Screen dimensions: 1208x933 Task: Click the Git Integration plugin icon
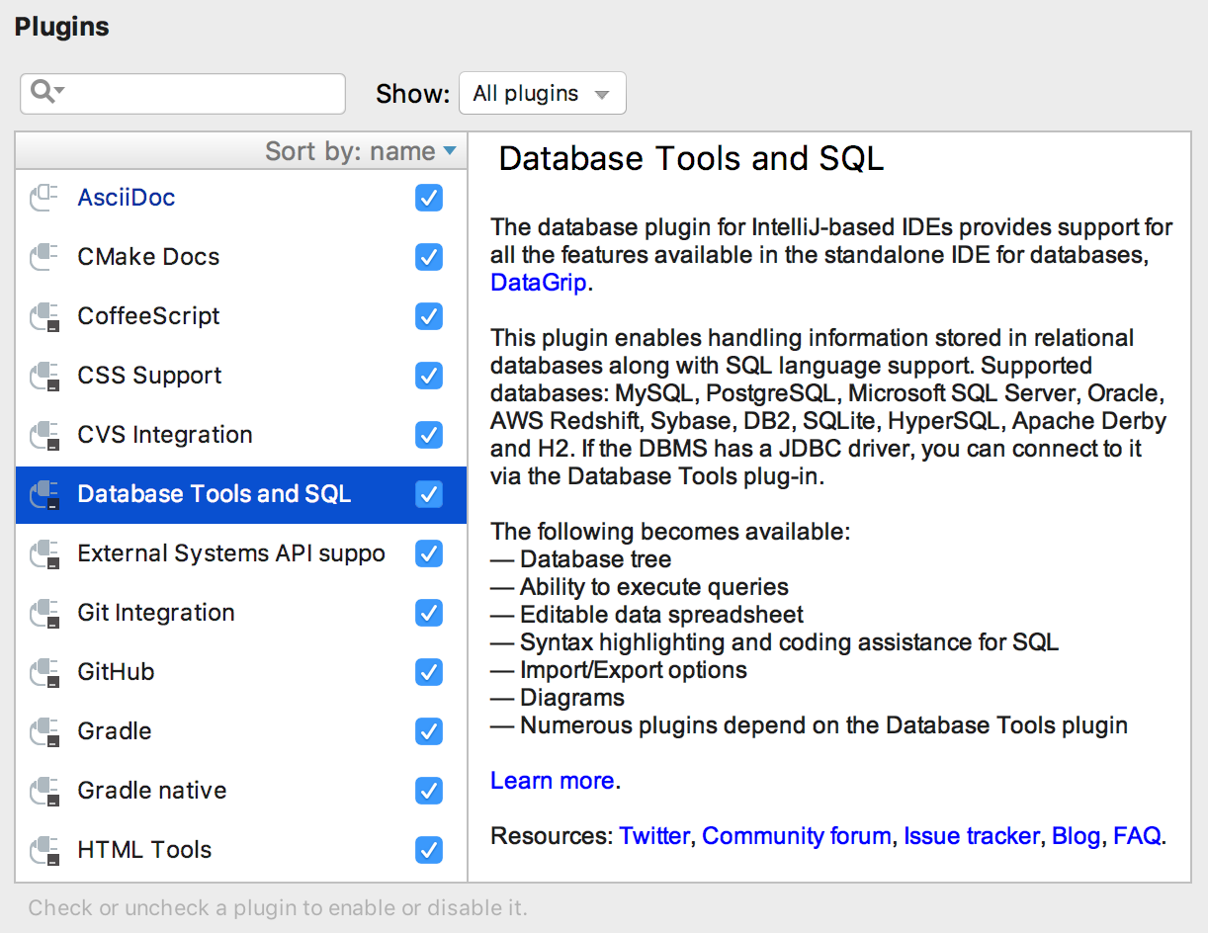(44, 613)
